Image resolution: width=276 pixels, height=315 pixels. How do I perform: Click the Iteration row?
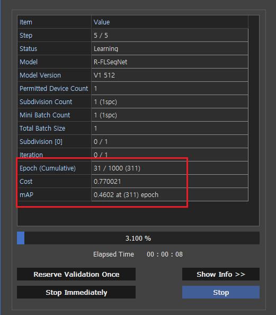[133, 155]
